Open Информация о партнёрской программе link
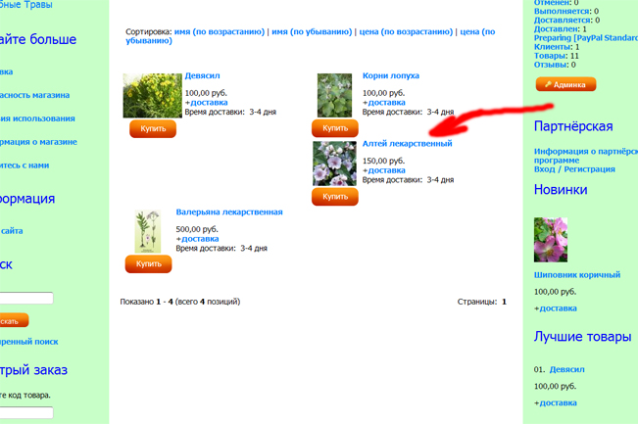The image size is (638, 424). click(x=586, y=156)
